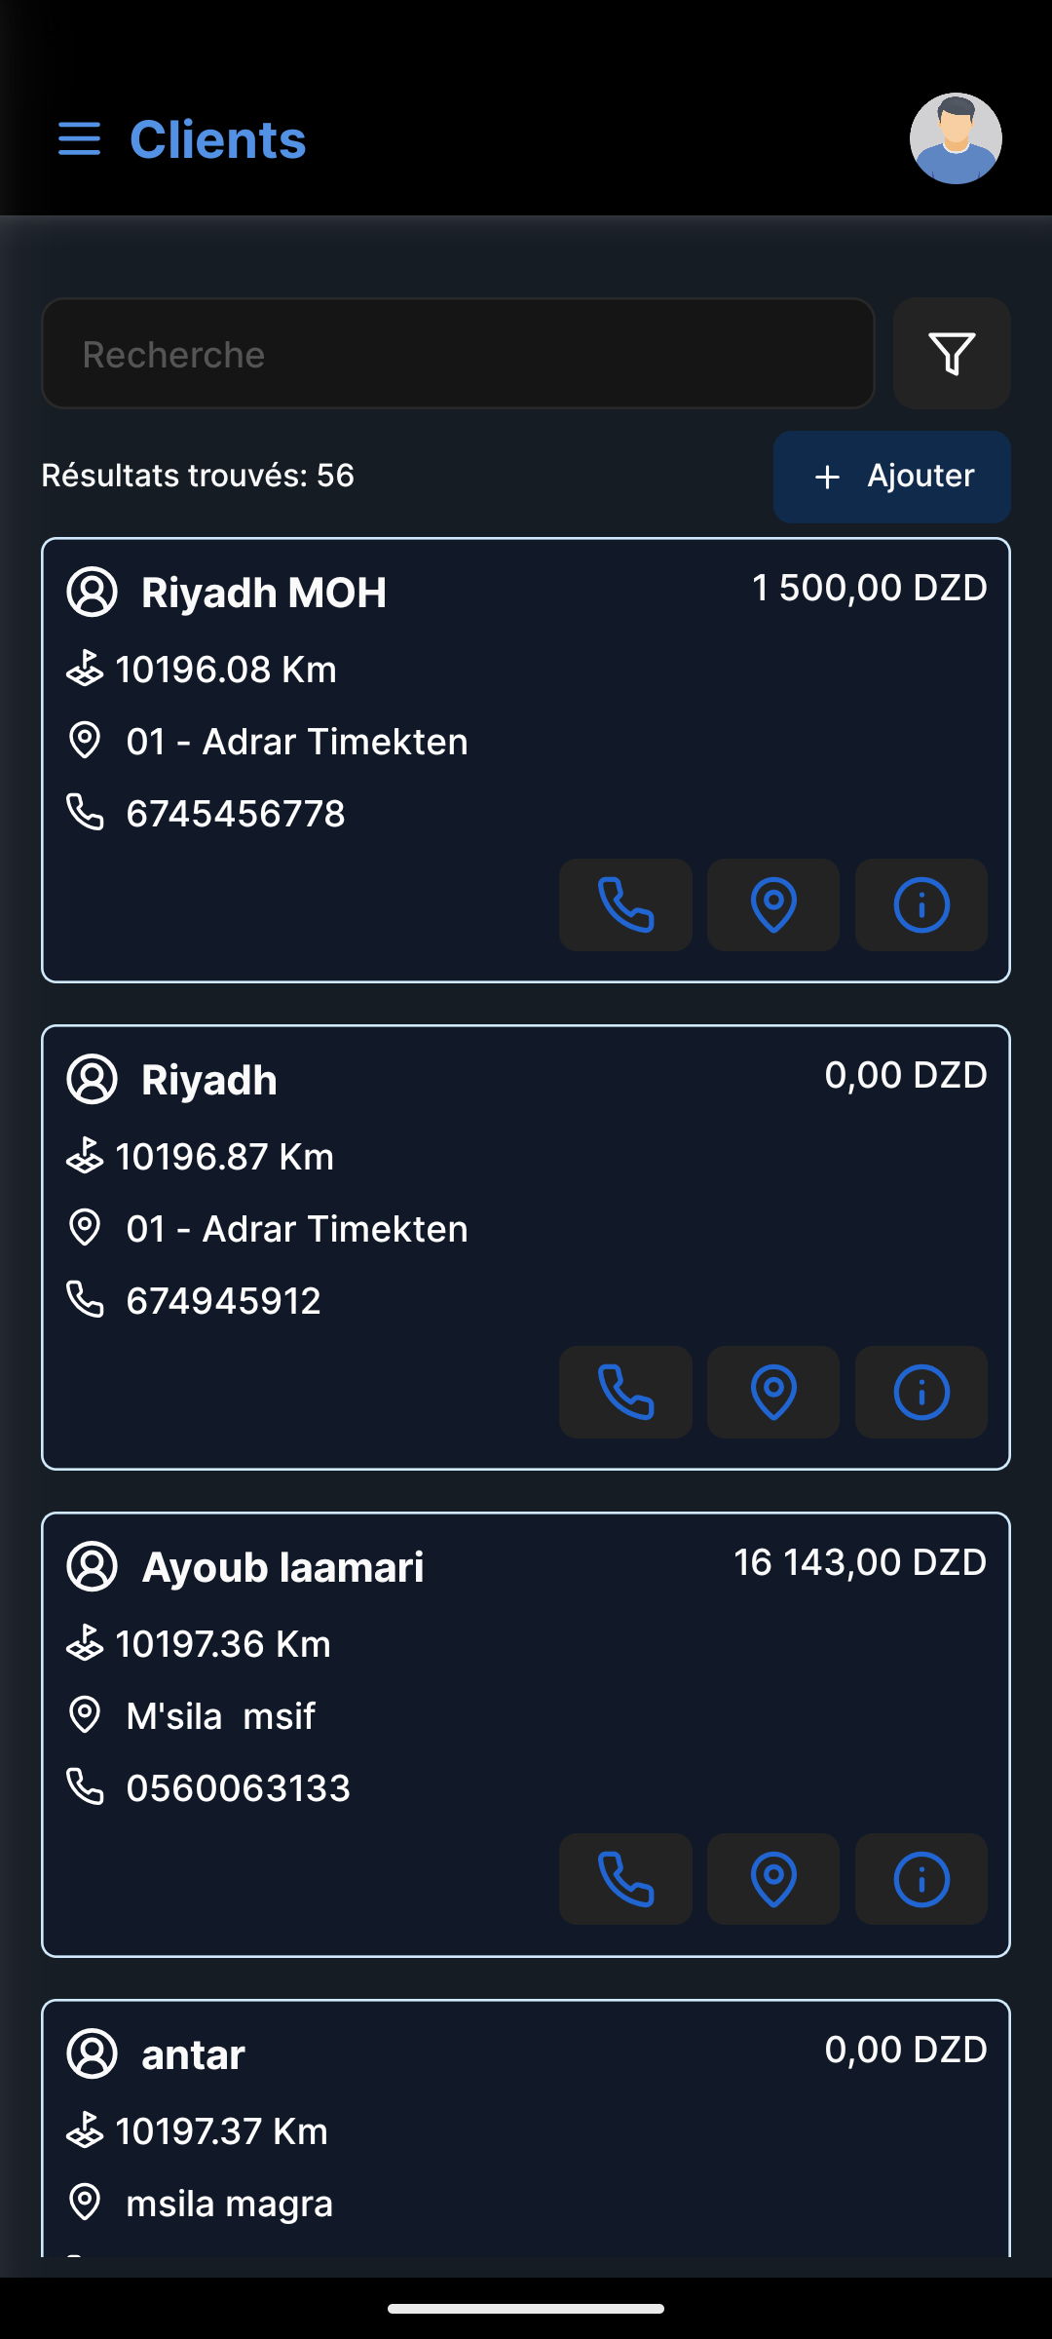Open the hamburger navigation menu
This screenshot has width=1052, height=2339.
coord(79,139)
